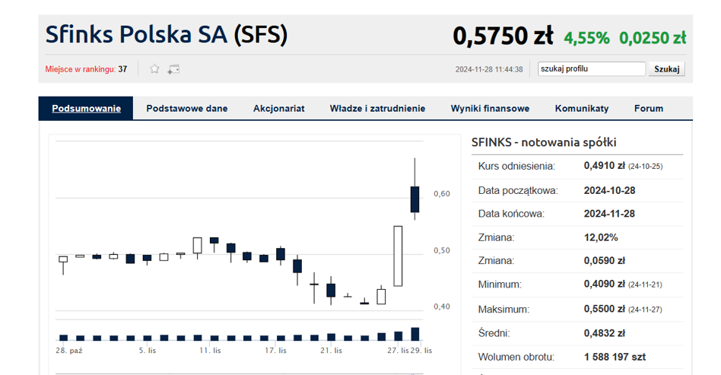This screenshot has height=375, width=721.
Task: Switch to Podstawowe dane tab
Action: (186, 109)
